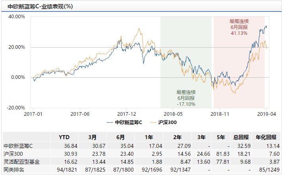Toggle the 沪深300 legend series
The height and width of the screenshot is (176, 282).
pyautogui.click(x=163, y=122)
